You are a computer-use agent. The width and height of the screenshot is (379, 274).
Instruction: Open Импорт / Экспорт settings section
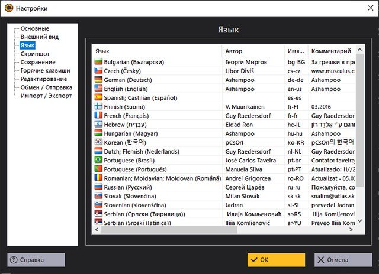(46, 96)
